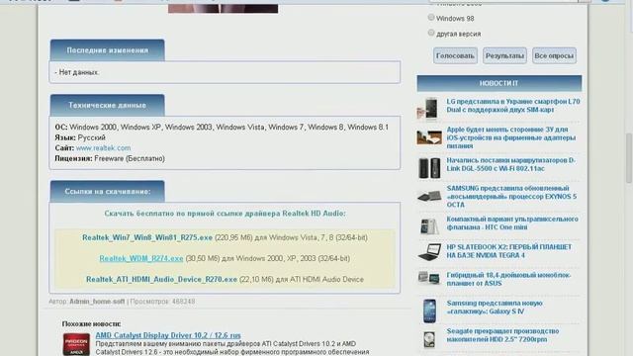
Task: Click the Admin_home-soft author name
Action: (97, 302)
